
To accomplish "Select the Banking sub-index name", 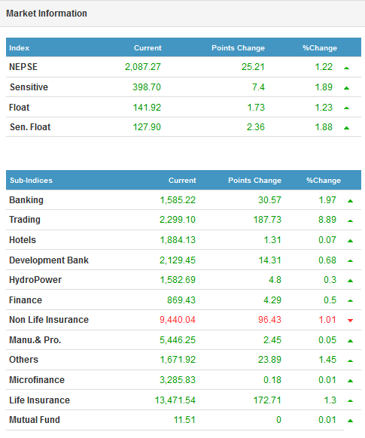I will point(26,200).
